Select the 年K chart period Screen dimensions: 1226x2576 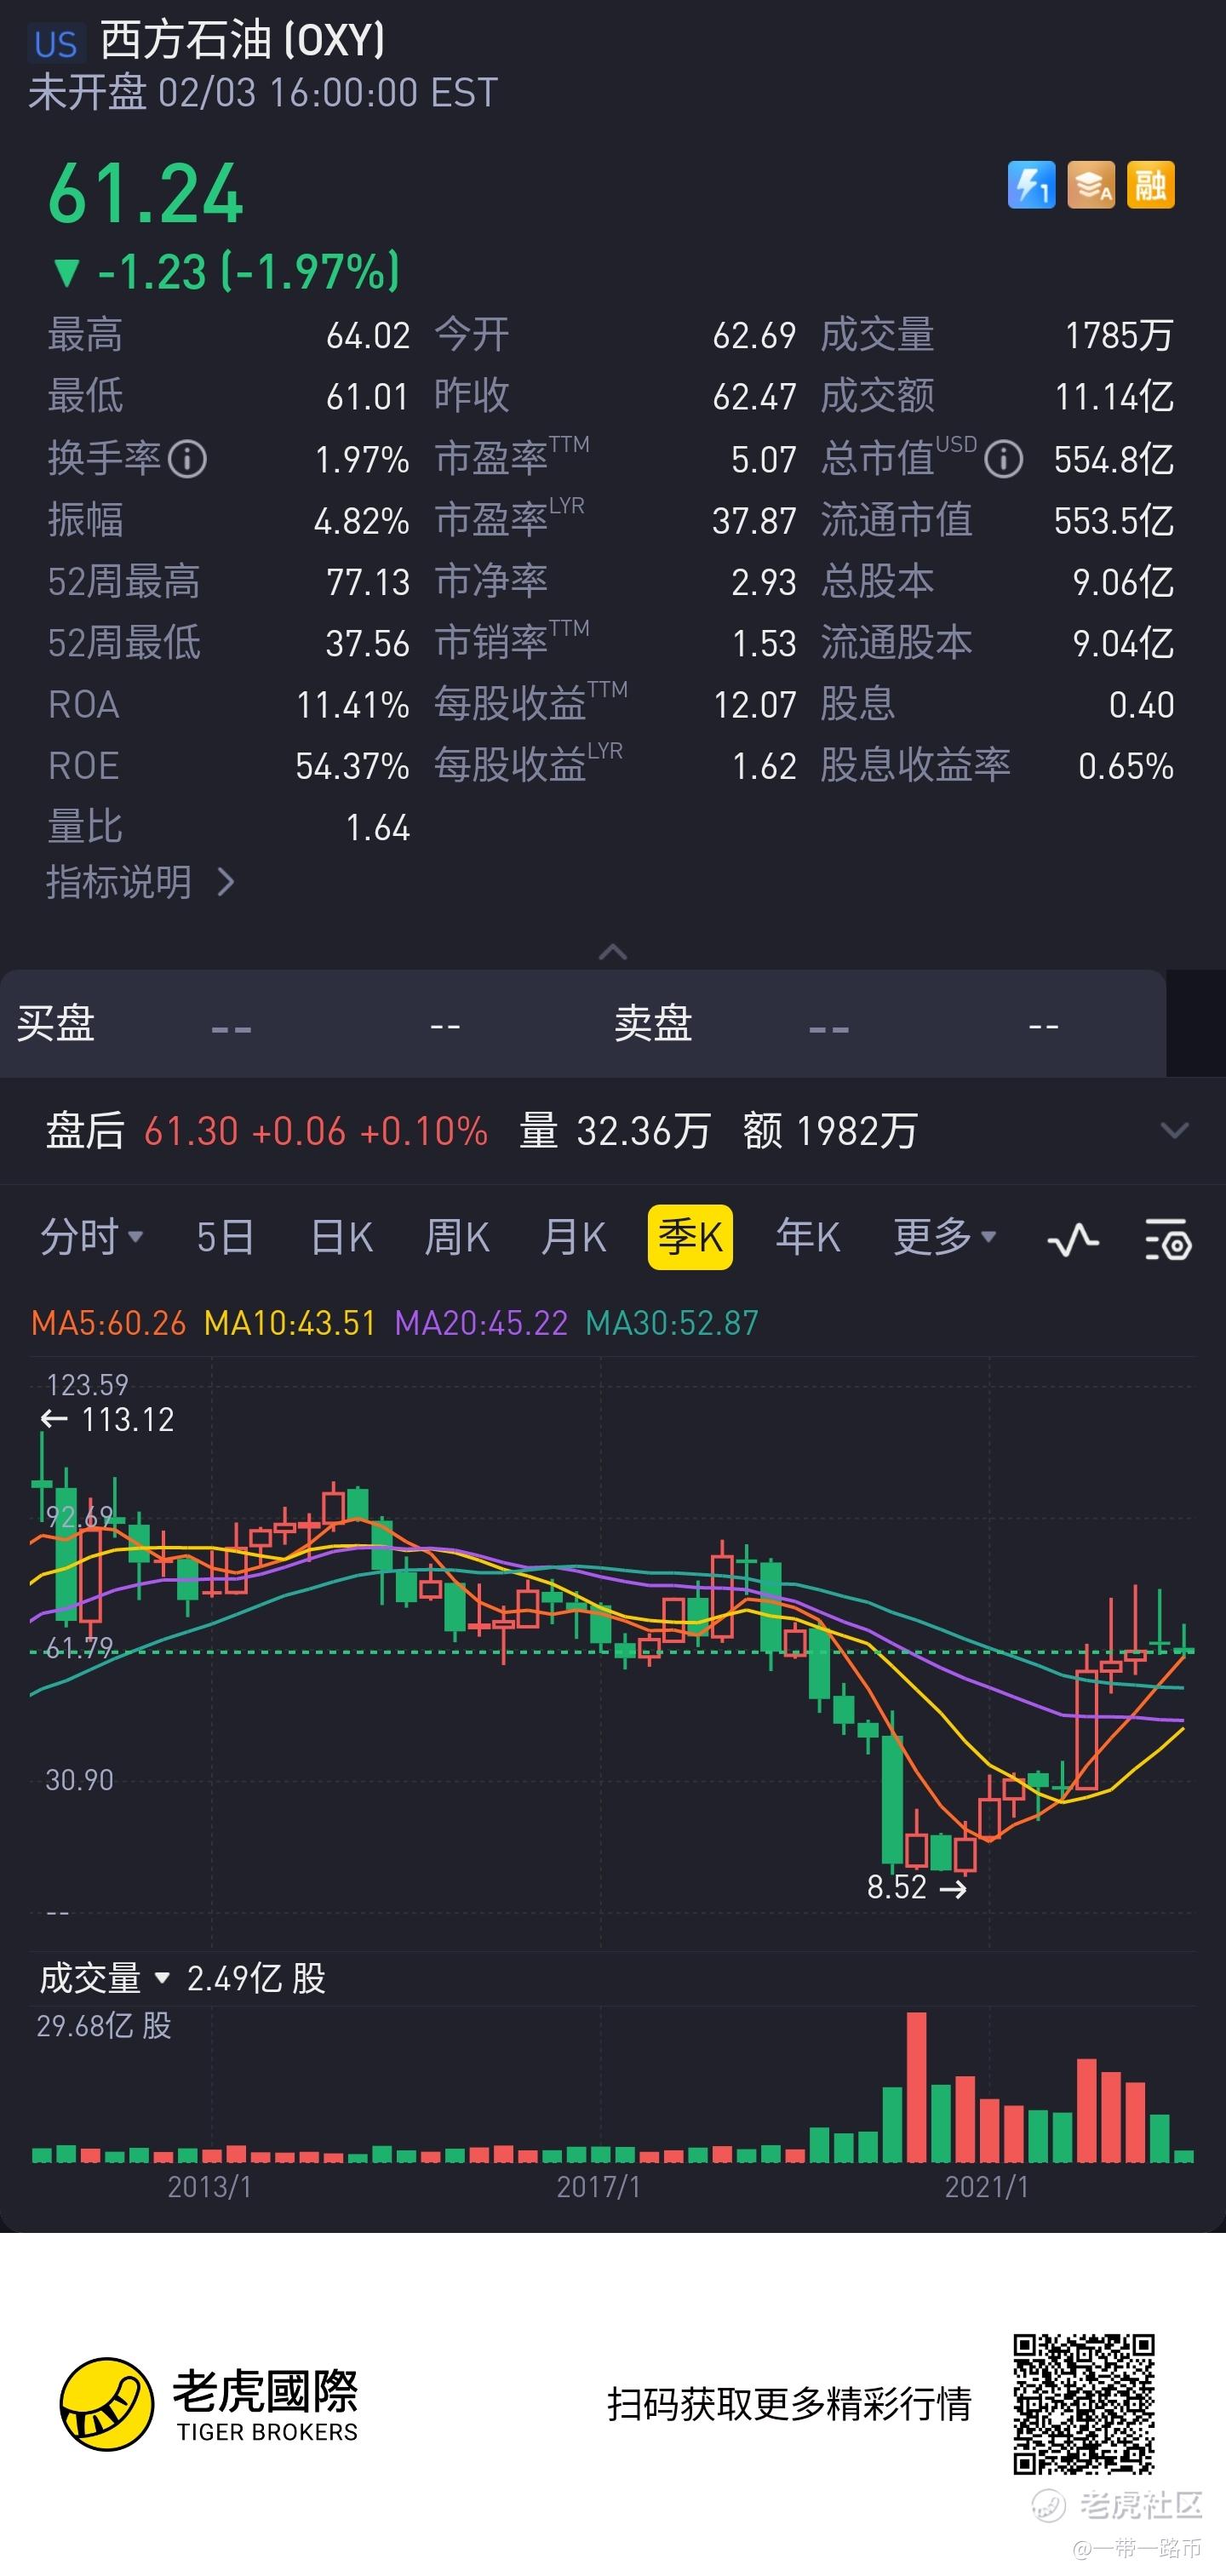[x=808, y=1237]
